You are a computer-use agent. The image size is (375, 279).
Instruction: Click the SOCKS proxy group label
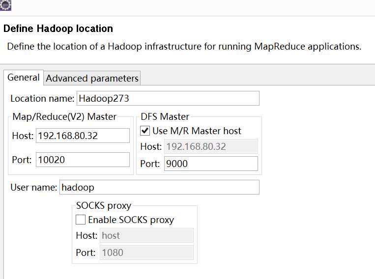coord(104,206)
